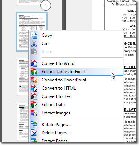The image size is (140, 146).
Task: Click the Copy icon in context menu
Action: coord(34,35)
